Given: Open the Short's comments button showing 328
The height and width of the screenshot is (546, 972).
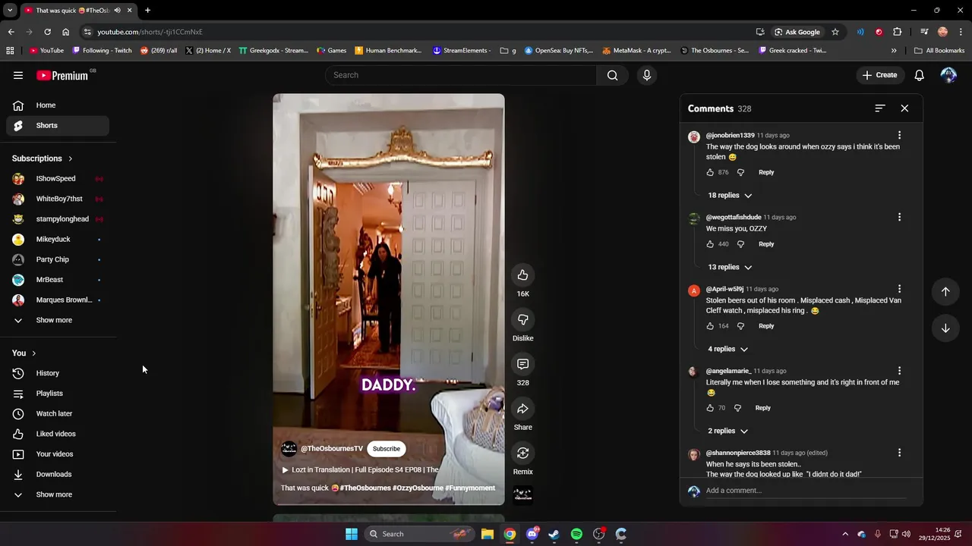Looking at the screenshot, I should (522, 364).
